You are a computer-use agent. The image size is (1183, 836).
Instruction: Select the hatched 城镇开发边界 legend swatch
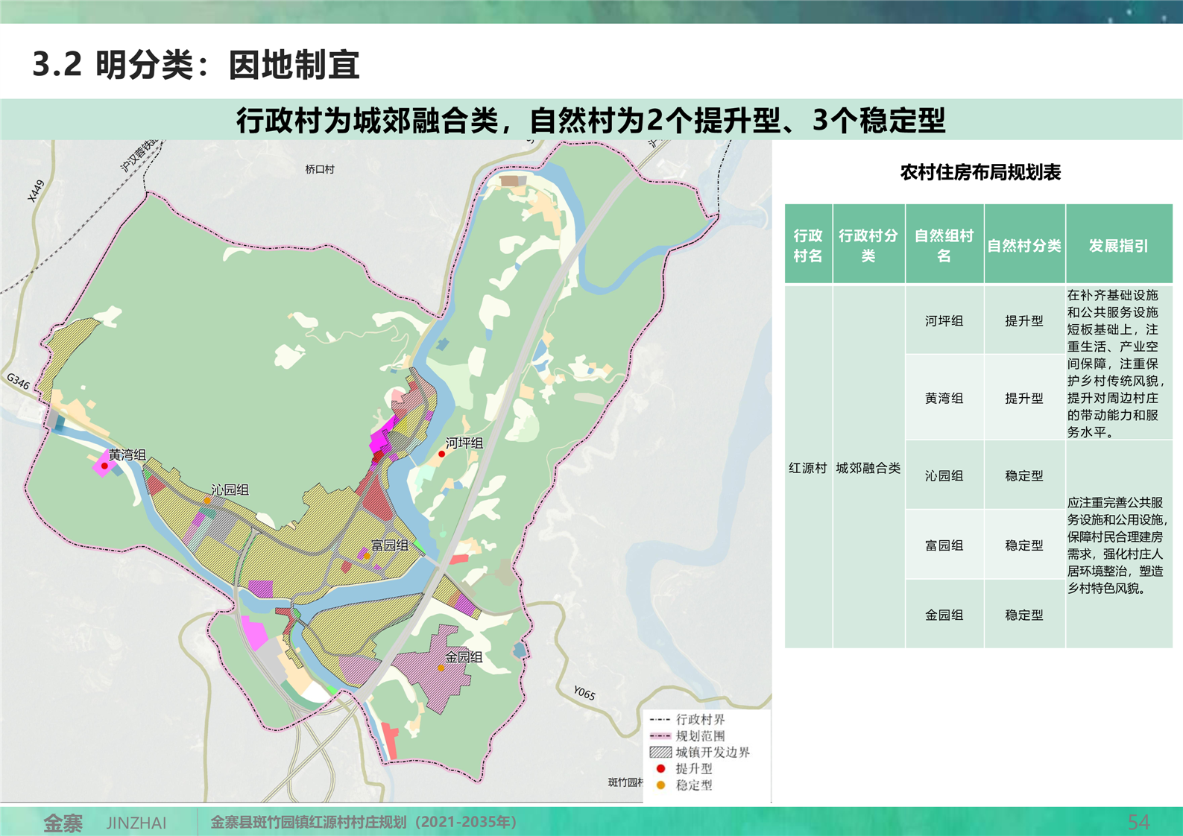coord(660,753)
